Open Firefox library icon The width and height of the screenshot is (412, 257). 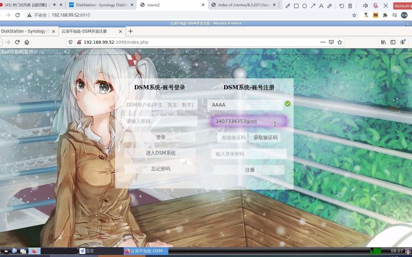383,42
